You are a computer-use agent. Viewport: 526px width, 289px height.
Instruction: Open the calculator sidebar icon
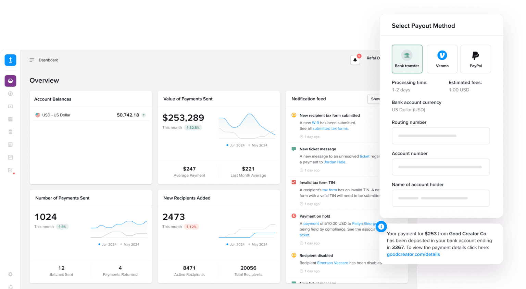pos(10,144)
